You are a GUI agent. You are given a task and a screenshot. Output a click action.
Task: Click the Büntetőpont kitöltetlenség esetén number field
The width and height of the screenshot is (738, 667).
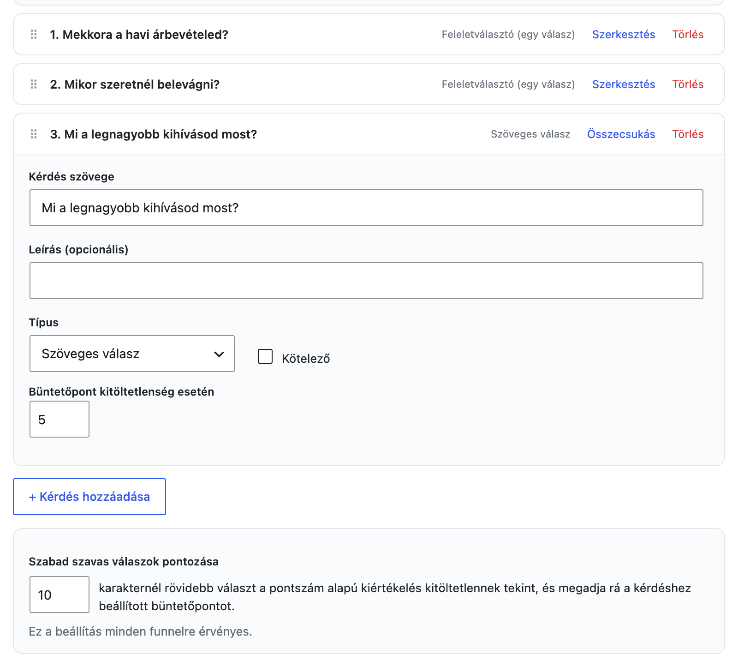[x=60, y=419]
